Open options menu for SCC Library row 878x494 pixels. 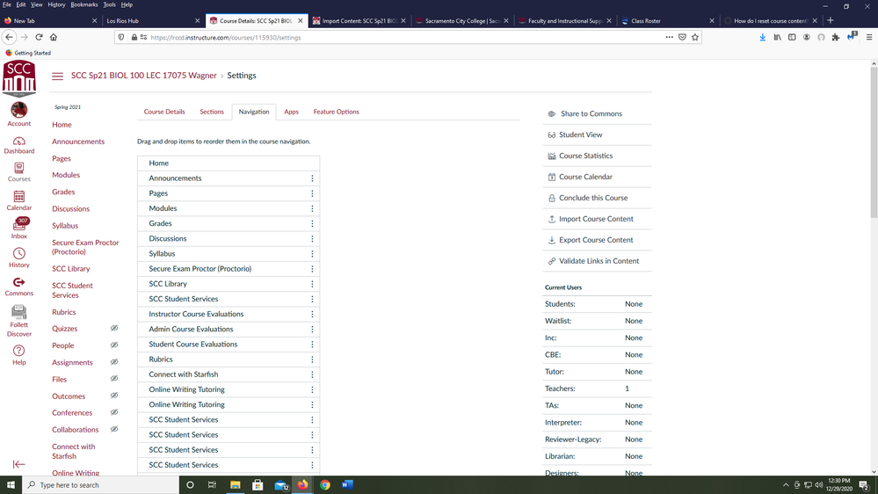[313, 284]
